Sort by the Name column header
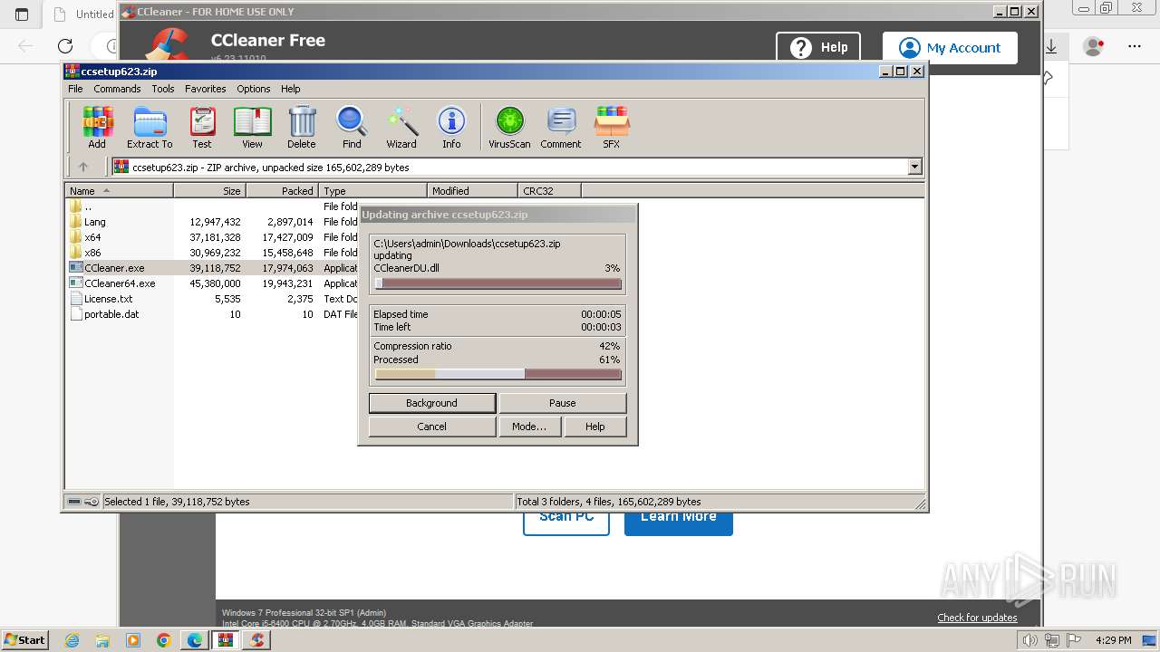 coord(119,191)
